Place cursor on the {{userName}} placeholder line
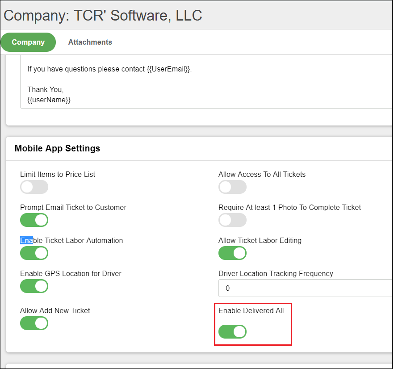 pyautogui.click(x=49, y=100)
